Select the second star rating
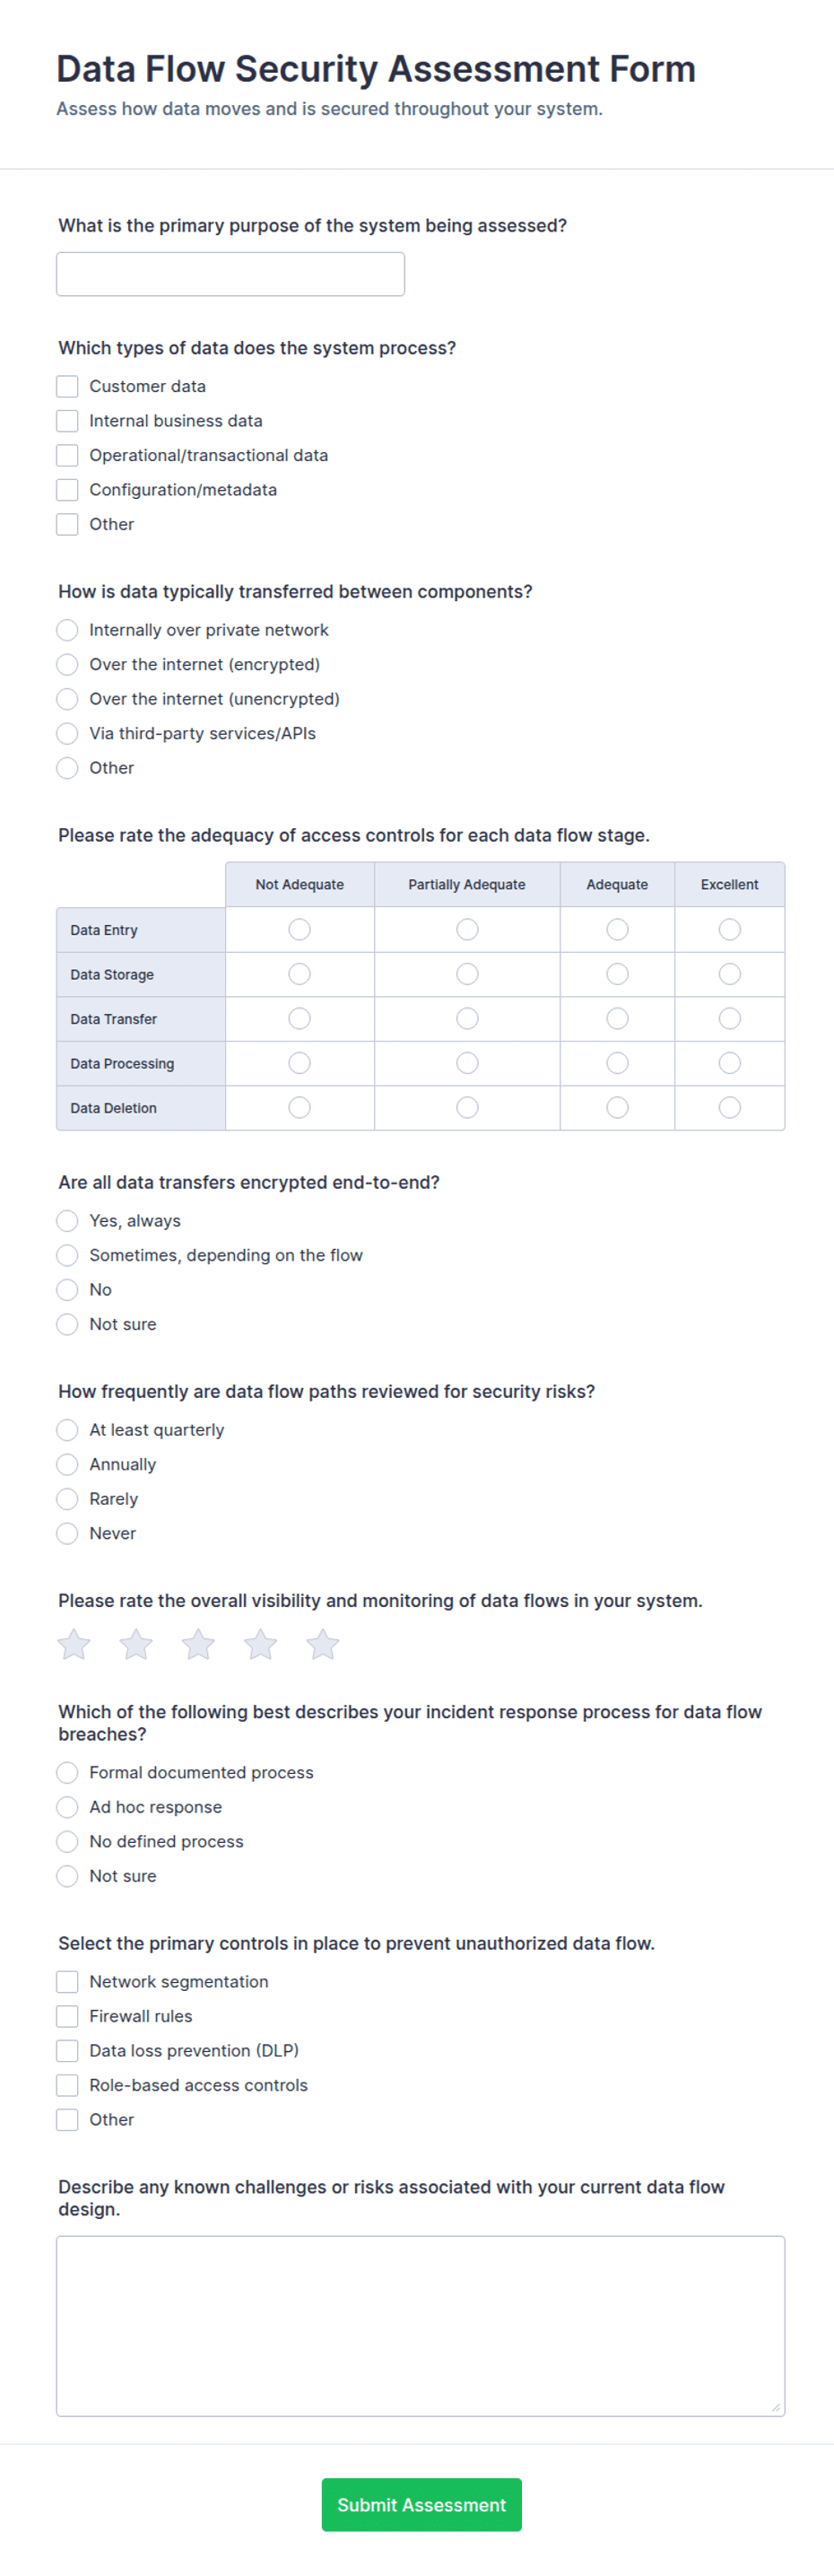Viewport: 834px width, 2576px height. point(136,1644)
